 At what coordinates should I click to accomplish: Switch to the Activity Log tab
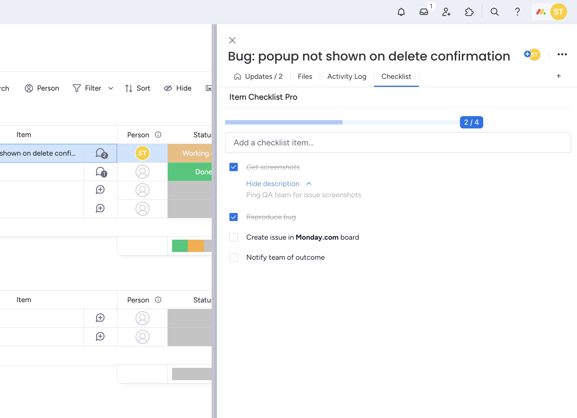347,77
